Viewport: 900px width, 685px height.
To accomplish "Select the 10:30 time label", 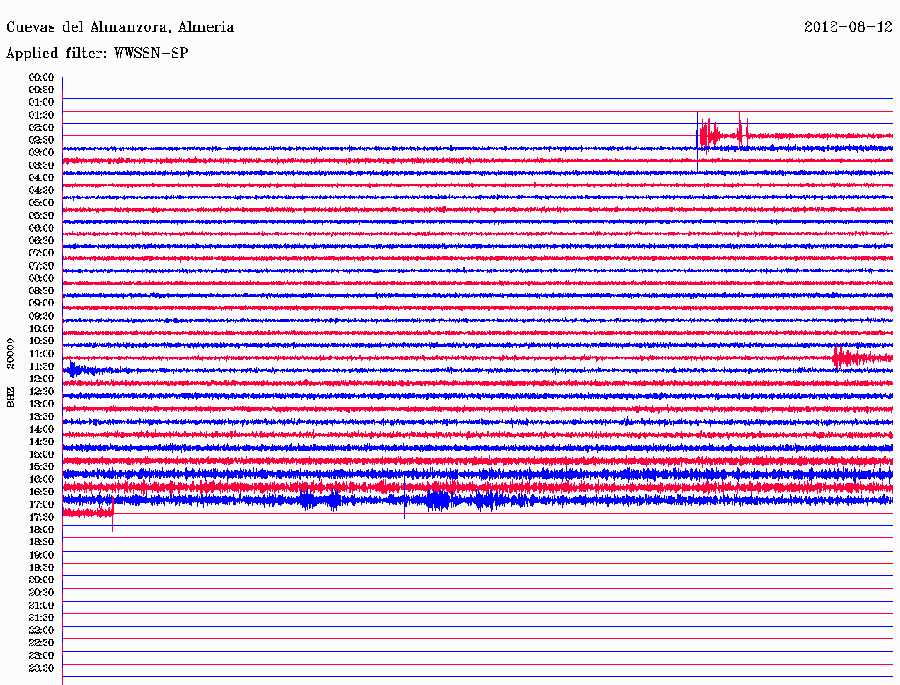I will tap(41, 341).
